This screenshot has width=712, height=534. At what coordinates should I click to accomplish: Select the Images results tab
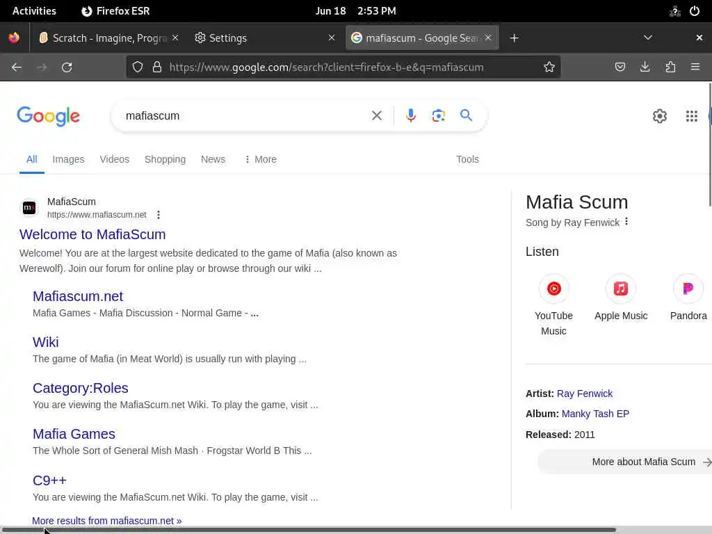coord(68,159)
